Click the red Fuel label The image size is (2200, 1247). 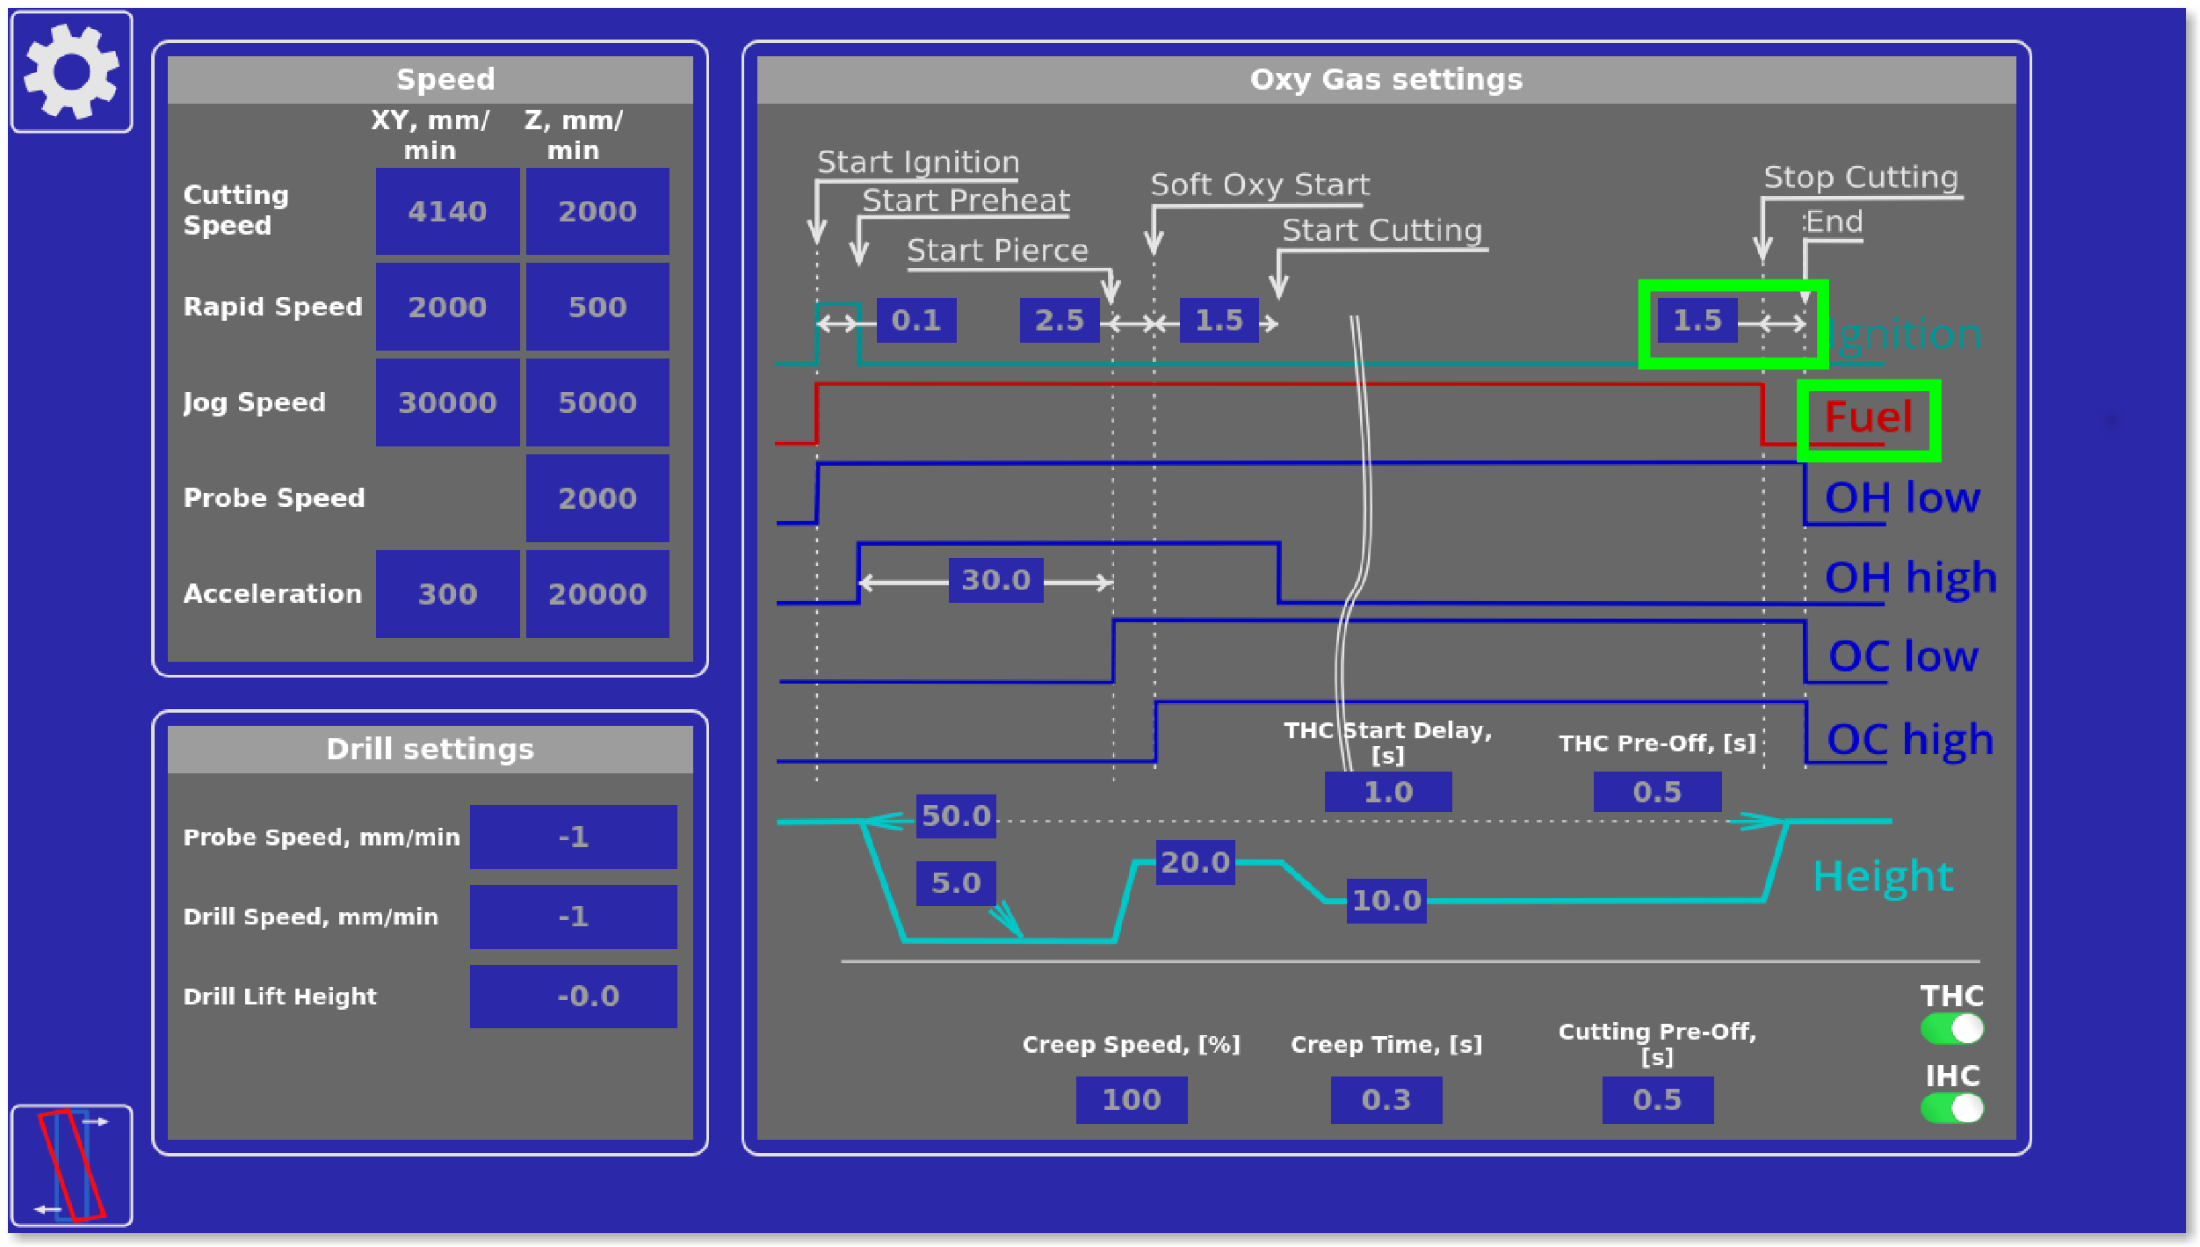pyautogui.click(x=1868, y=417)
